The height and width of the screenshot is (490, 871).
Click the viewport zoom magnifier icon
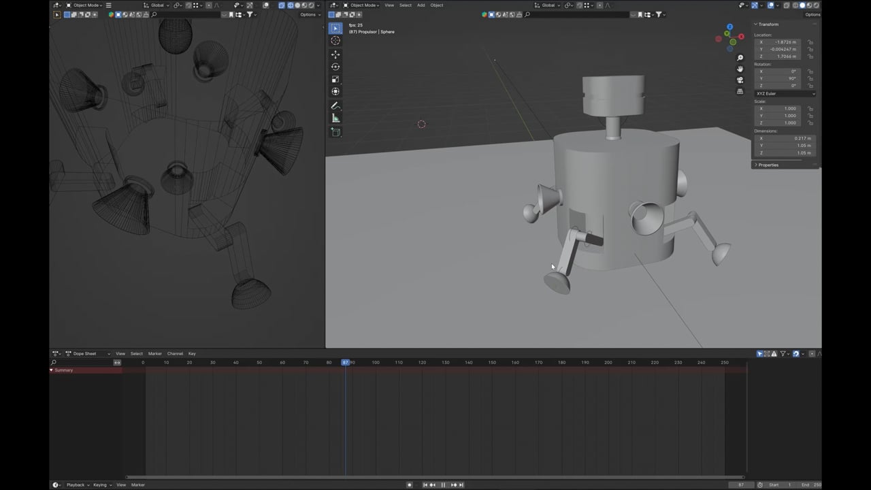740,58
